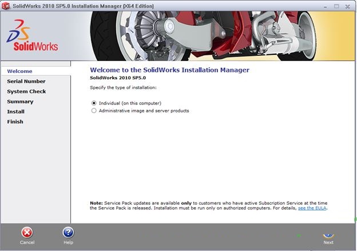Click 'Specify the type of installation:' text
The image size is (357, 251).
pos(123,88)
